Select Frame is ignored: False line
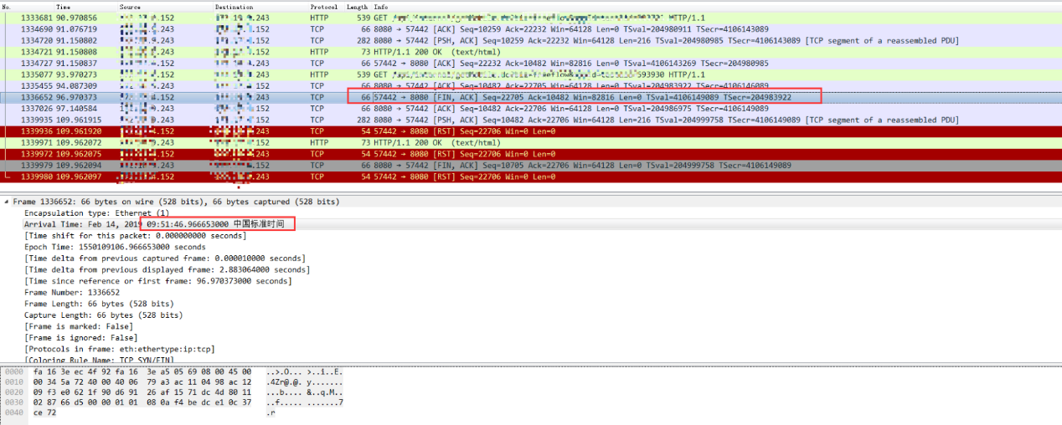The image size is (1062, 425). [x=80, y=338]
